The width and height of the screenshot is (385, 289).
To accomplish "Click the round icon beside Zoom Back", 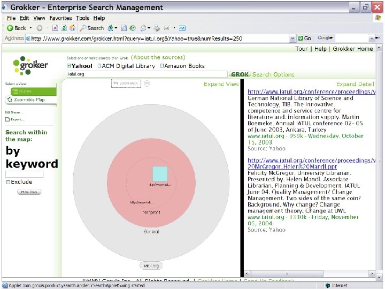I will coord(147,83).
